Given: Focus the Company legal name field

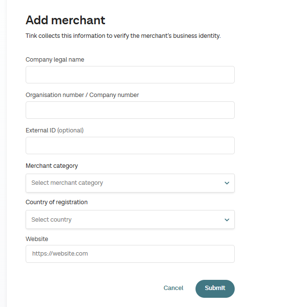Looking at the screenshot, I should [130, 75].
